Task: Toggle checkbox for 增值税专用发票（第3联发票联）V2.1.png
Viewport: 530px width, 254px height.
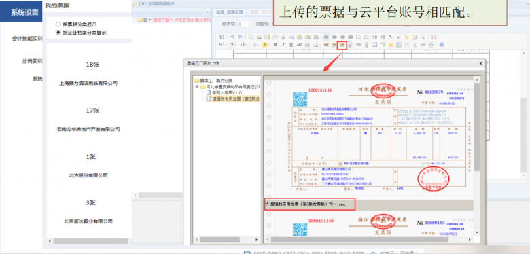Action: [268, 203]
